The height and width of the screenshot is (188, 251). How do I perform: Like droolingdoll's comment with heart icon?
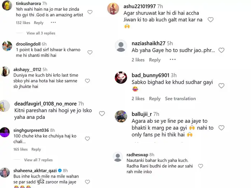click(x=90, y=52)
